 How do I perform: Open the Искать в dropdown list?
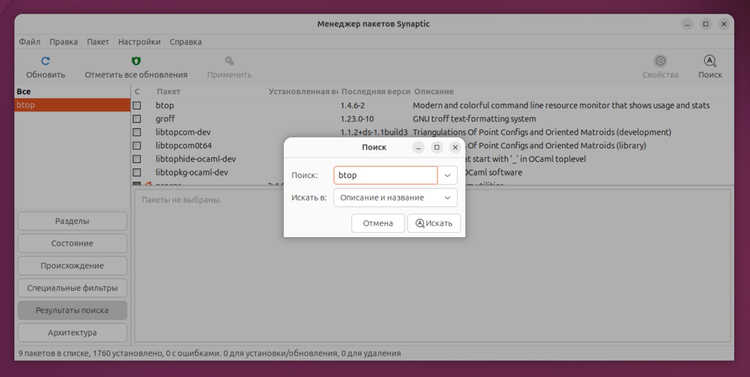coord(448,197)
